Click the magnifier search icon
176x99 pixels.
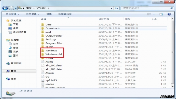point(171,8)
